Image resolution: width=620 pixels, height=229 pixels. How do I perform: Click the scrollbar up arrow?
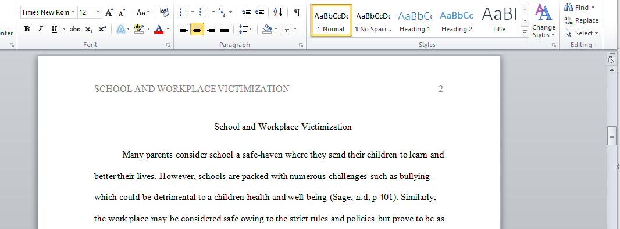pos(612,70)
